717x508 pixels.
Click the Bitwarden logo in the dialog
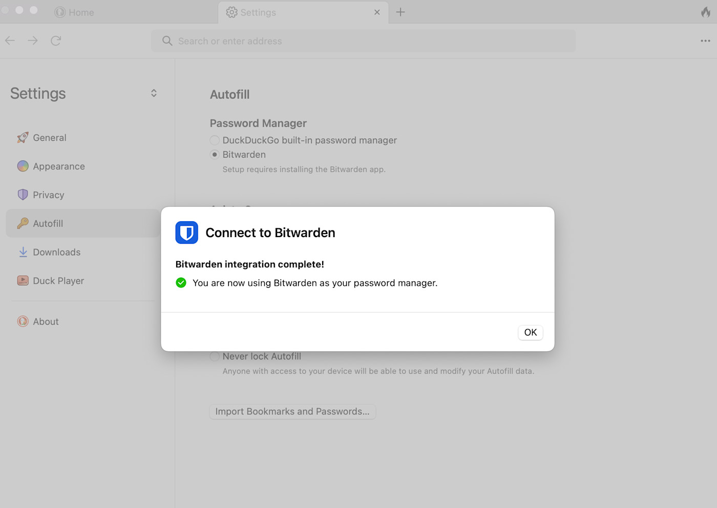click(186, 232)
